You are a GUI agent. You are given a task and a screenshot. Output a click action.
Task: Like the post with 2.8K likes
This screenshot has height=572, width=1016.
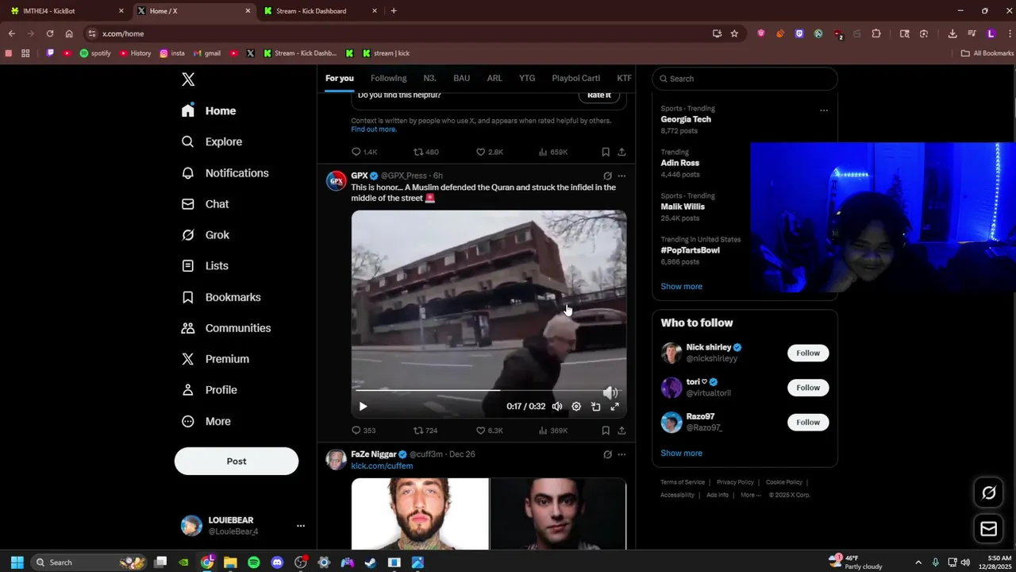[489, 152]
